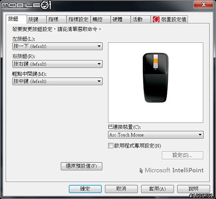Expand the 右按鈕 dropdown
Image resolution: width=216 pixels, height=199 pixels.
[x=57, y=64]
